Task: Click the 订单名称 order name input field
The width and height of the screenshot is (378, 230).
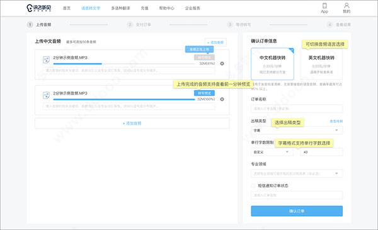Action: click(297, 109)
